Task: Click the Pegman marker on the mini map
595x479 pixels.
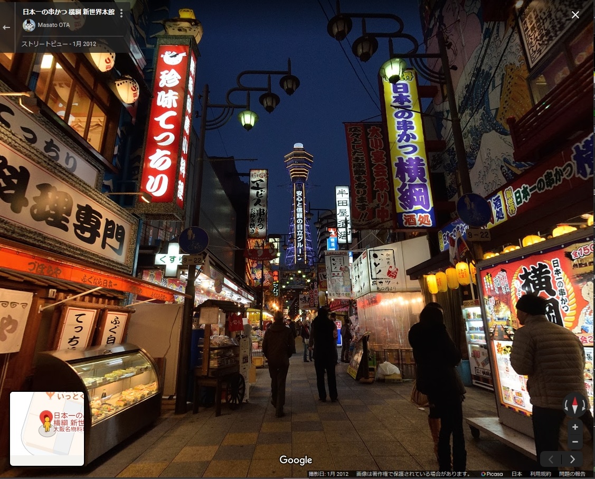Action: point(47,425)
